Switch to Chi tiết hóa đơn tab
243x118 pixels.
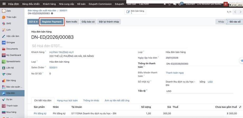tap(43, 100)
